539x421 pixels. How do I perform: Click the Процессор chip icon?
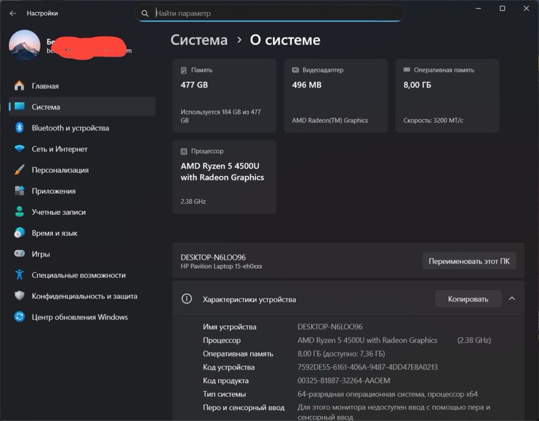pos(184,151)
